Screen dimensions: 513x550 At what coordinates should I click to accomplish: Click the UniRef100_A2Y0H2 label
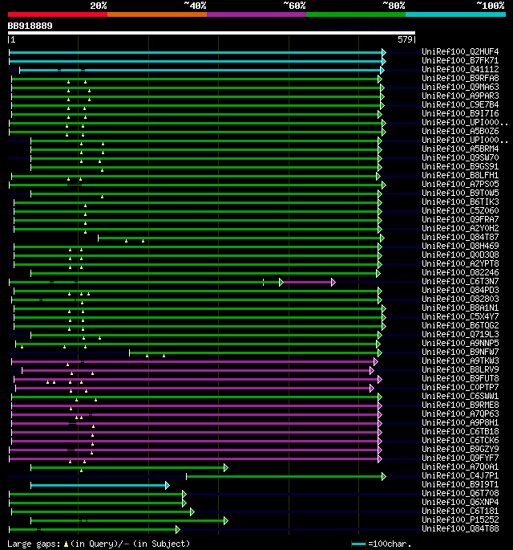point(460,228)
